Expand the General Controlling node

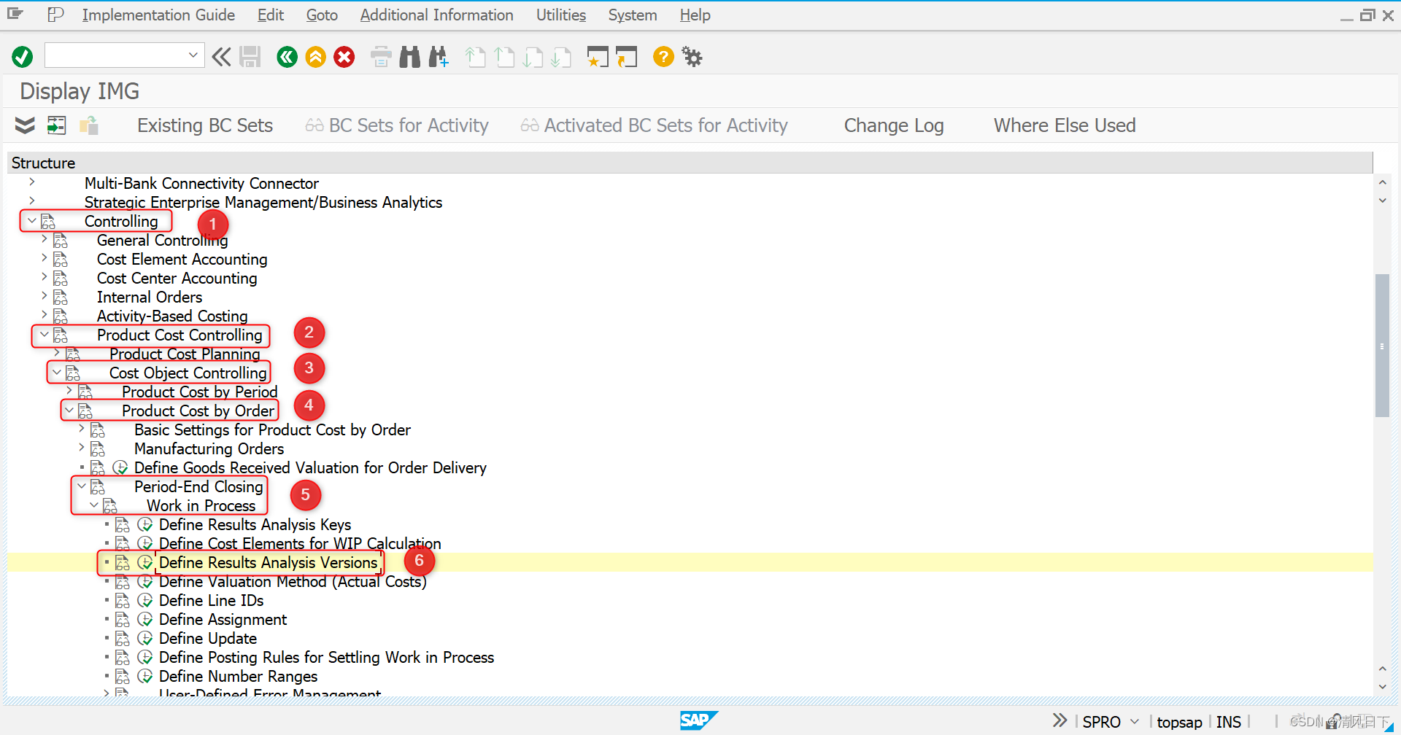[45, 239]
